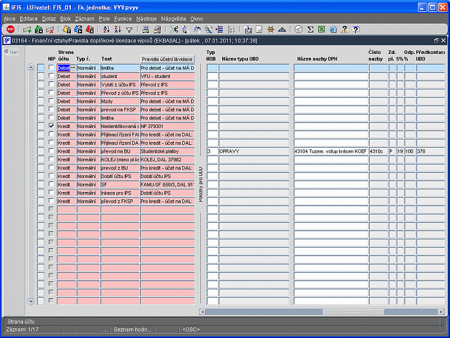Click the Internet Explorer browser icon

click(333, 29)
